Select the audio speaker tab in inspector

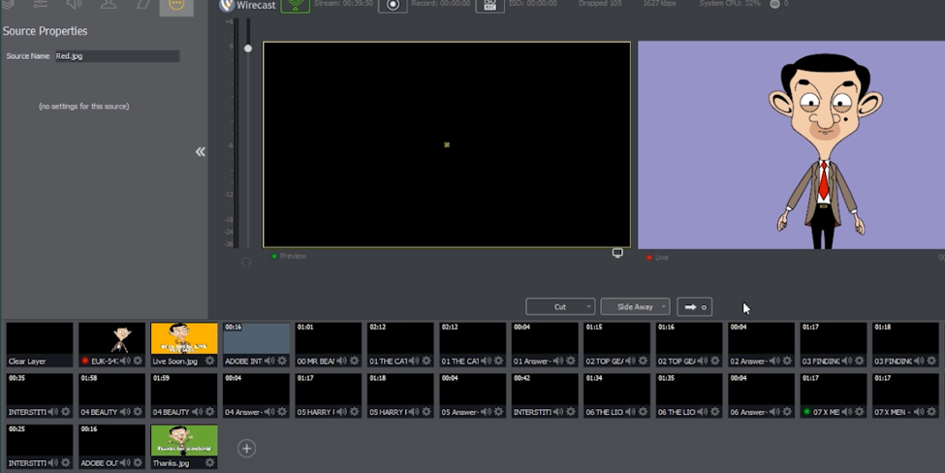point(73,6)
